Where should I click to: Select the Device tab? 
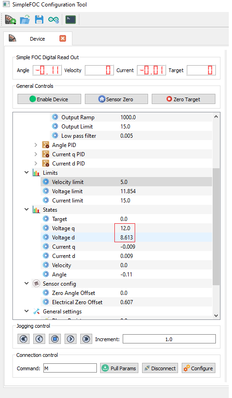pyautogui.click(x=37, y=38)
